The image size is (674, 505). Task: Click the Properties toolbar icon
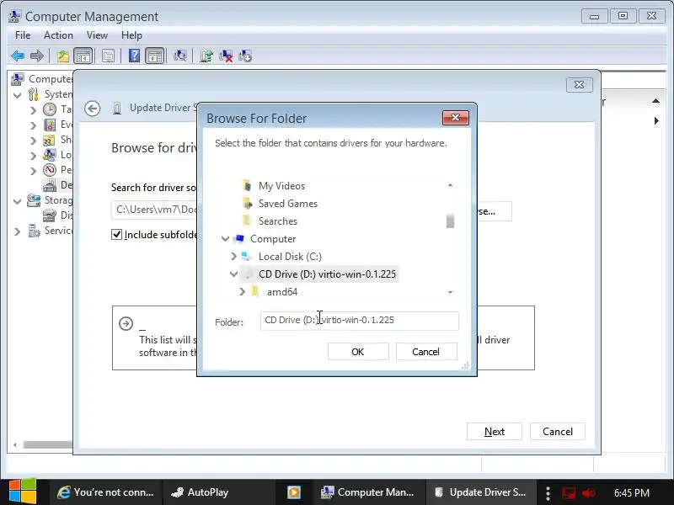coord(108,56)
